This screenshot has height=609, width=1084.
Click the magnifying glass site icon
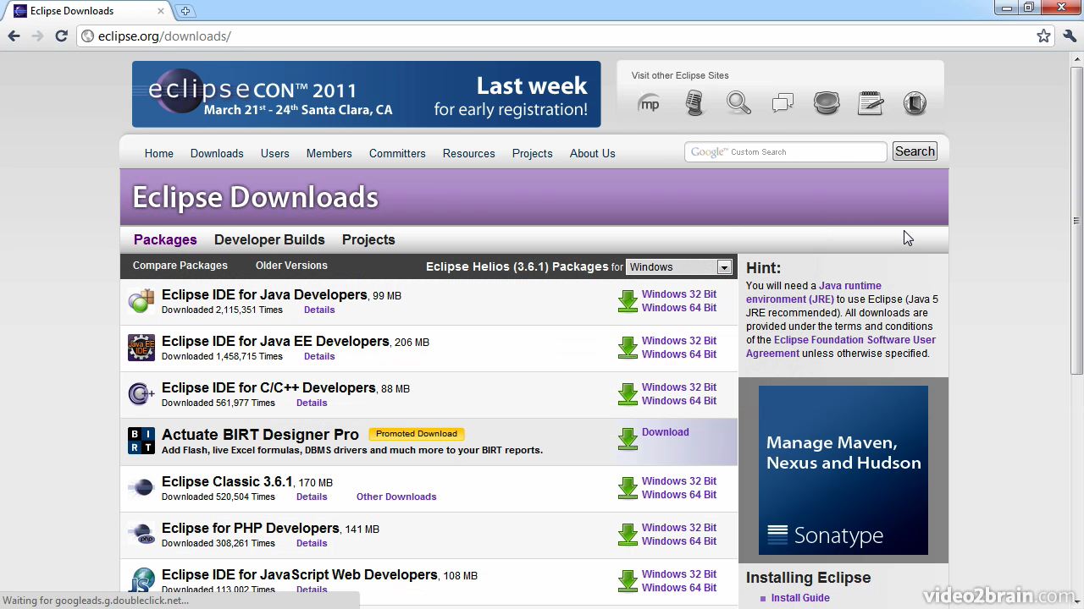click(x=738, y=103)
